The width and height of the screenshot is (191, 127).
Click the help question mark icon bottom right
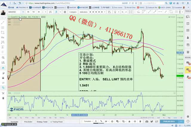188,121
